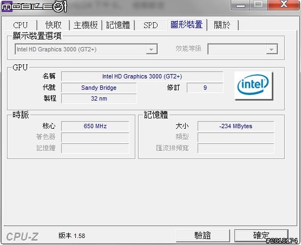The width and height of the screenshot is (301, 245).
Task: Select the 圖形裝置 tab
Action: tap(187, 24)
